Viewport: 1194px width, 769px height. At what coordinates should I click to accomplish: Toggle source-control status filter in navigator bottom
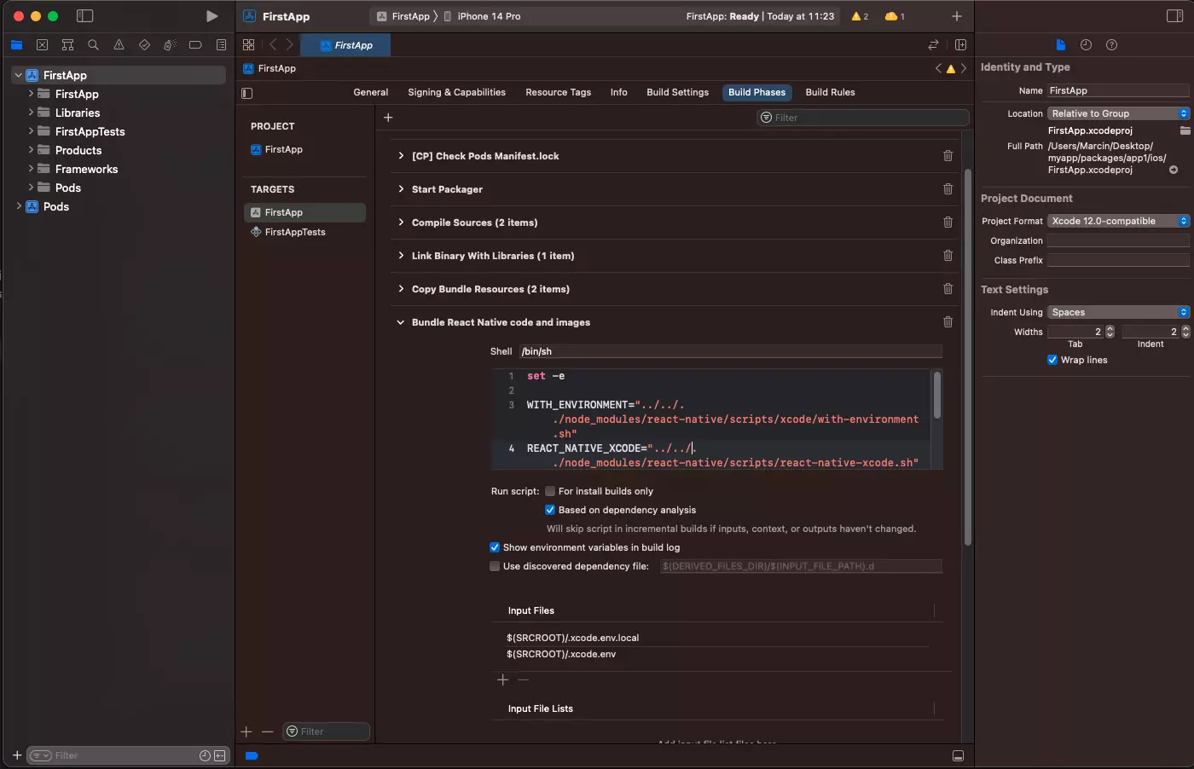[220, 756]
